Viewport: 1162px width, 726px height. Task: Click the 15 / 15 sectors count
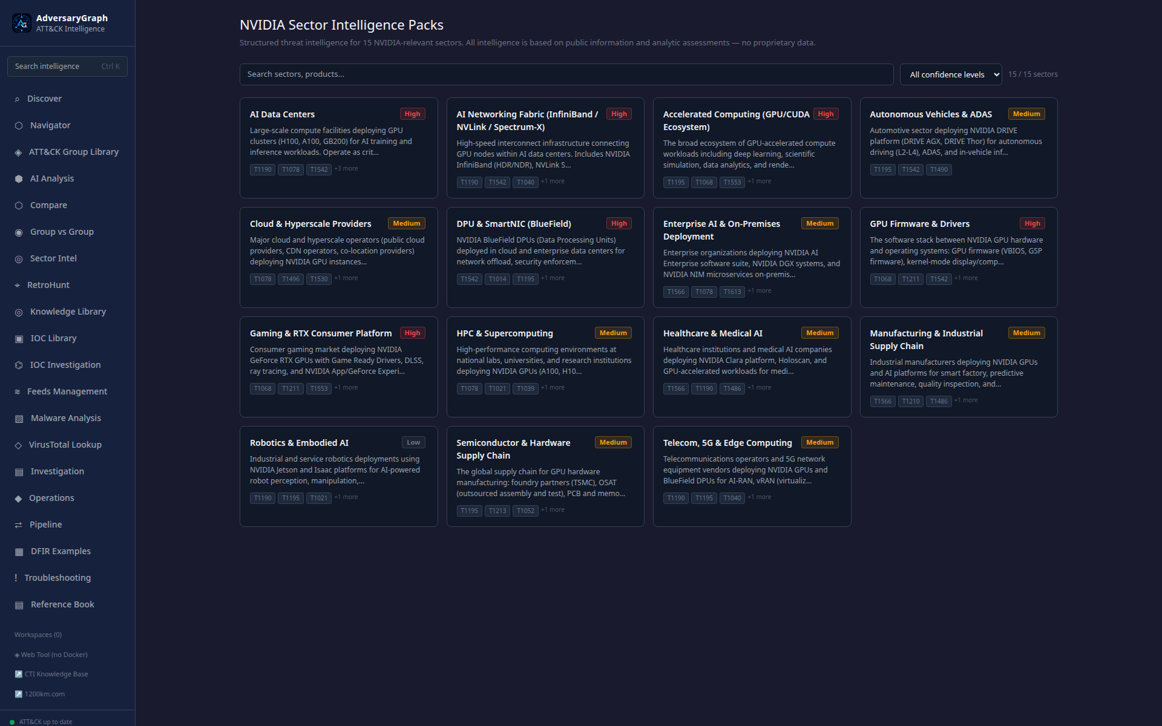pyautogui.click(x=1033, y=74)
